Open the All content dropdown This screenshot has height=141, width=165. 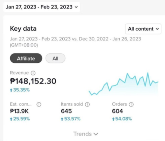(x=143, y=29)
